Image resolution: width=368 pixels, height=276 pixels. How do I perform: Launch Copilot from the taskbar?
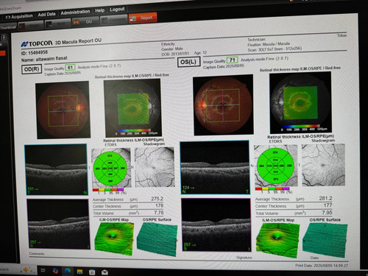(55, 271)
